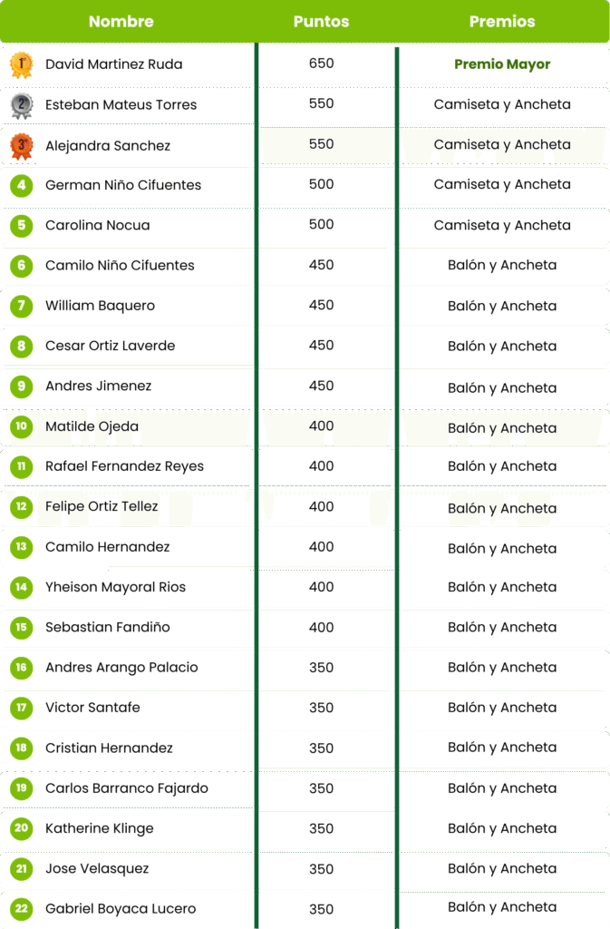Screen dimensions: 610x929
Task: Click Esteban Mateus Torres's Camiseta y Ancheta prize
Action: pos(502,104)
